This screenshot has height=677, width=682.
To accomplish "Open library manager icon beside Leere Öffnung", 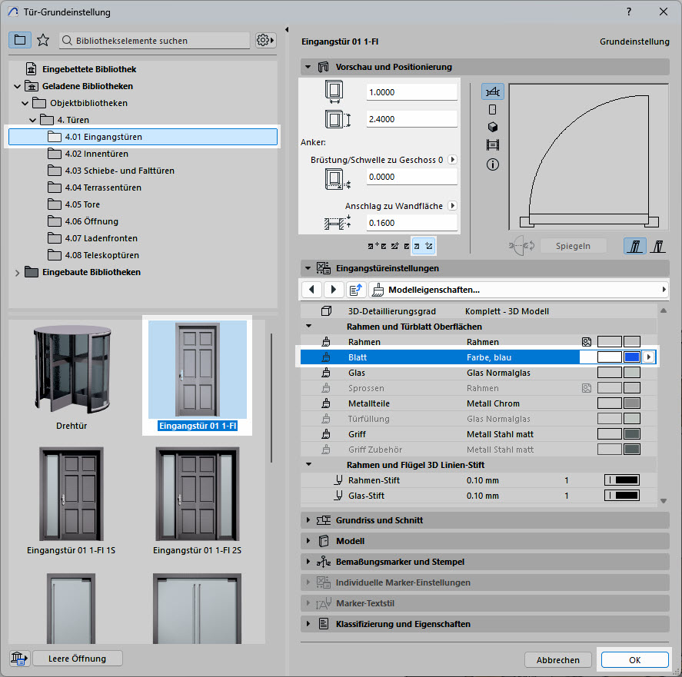I will (18, 659).
